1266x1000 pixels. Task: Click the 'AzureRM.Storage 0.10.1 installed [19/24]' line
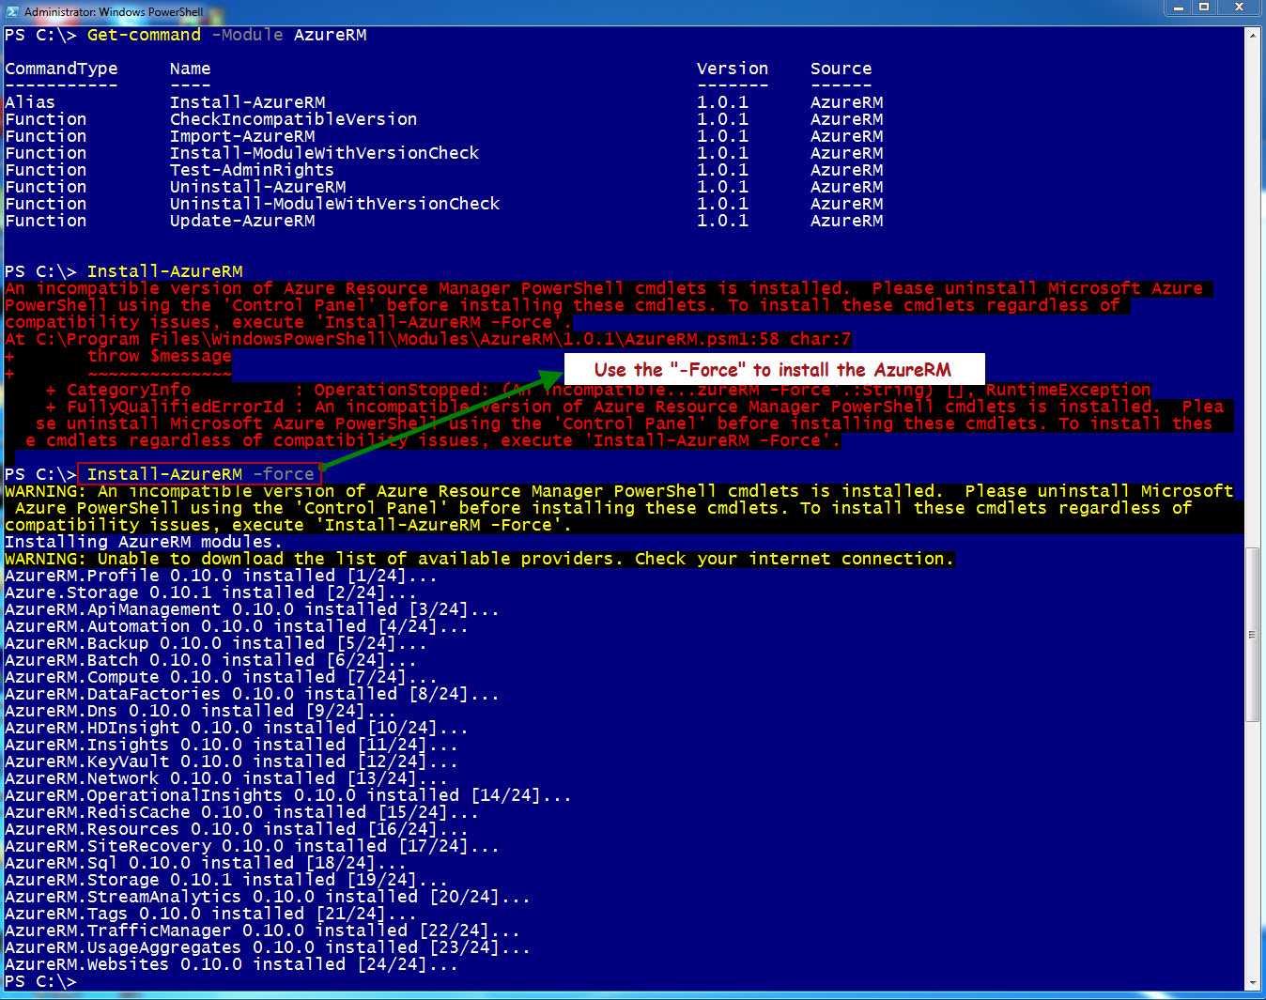[x=225, y=880]
